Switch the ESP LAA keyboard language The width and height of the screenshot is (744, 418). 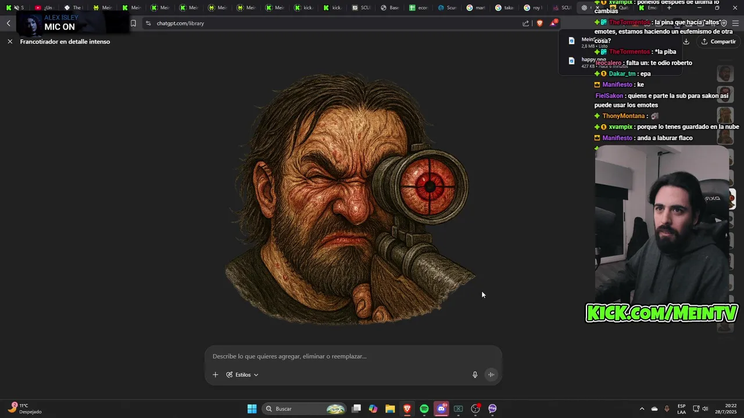681,409
